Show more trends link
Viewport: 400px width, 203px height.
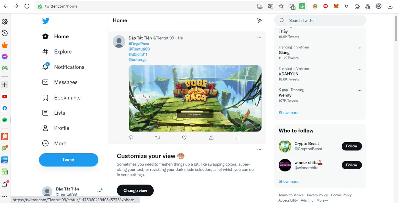[x=289, y=113]
